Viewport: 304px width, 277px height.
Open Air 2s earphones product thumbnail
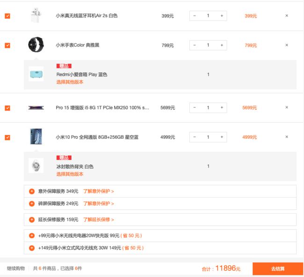36,15
